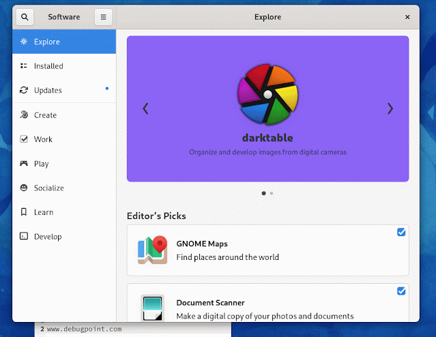
Task: Click the Explore sidebar star icon
Action: [x=24, y=42]
